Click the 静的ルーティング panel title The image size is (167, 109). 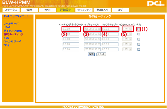[100, 17]
